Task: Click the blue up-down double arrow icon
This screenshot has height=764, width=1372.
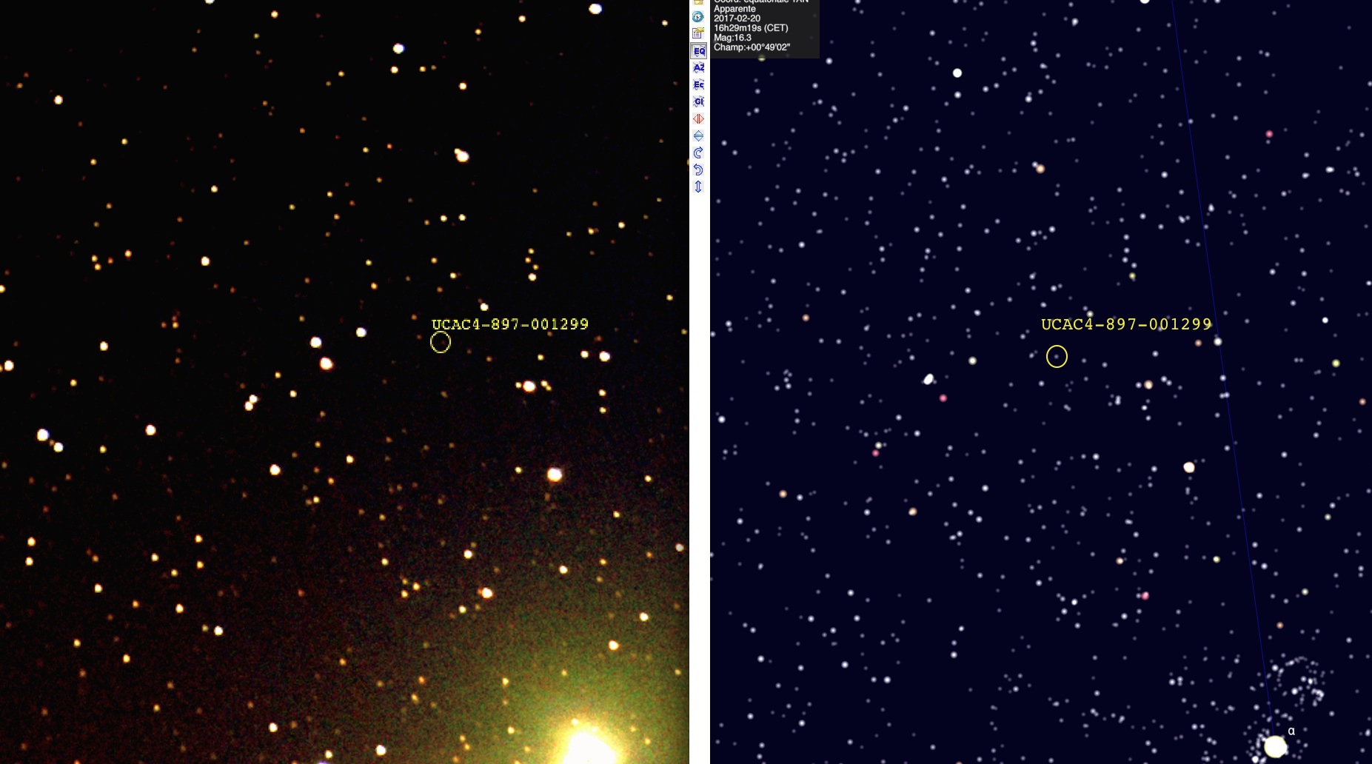Action: coord(698,187)
